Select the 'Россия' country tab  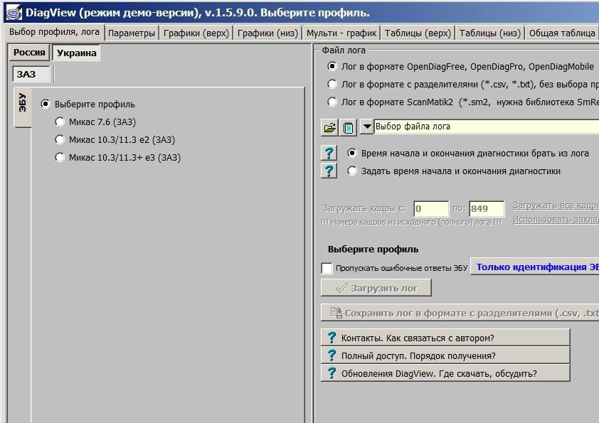click(29, 53)
